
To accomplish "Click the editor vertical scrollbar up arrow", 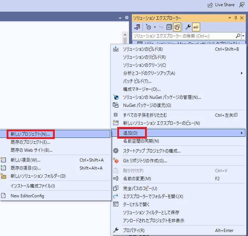I will pyautogui.click(x=125, y=35).
